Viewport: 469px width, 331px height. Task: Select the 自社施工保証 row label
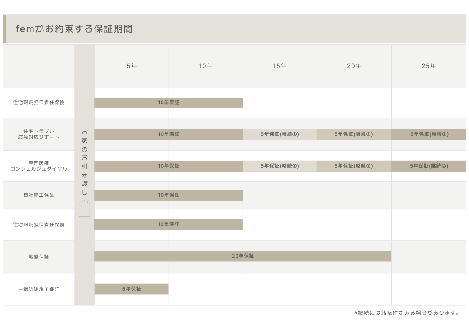tap(39, 195)
